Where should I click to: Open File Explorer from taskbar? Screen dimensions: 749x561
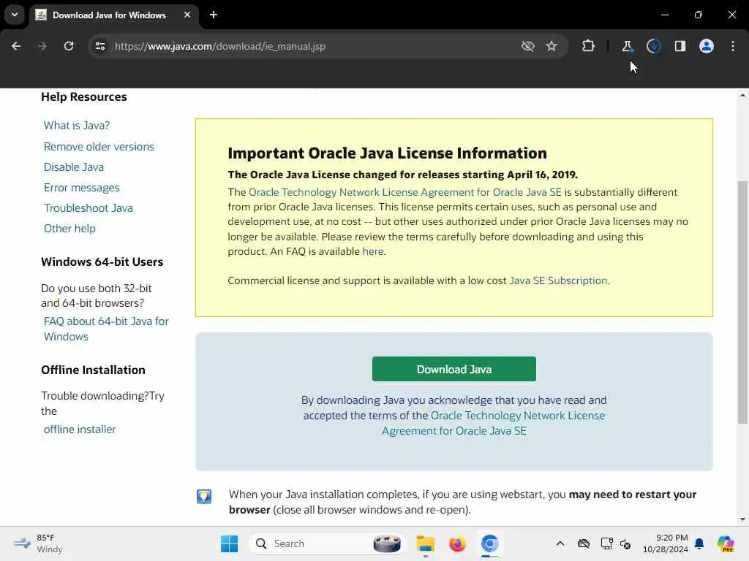click(x=425, y=543)
